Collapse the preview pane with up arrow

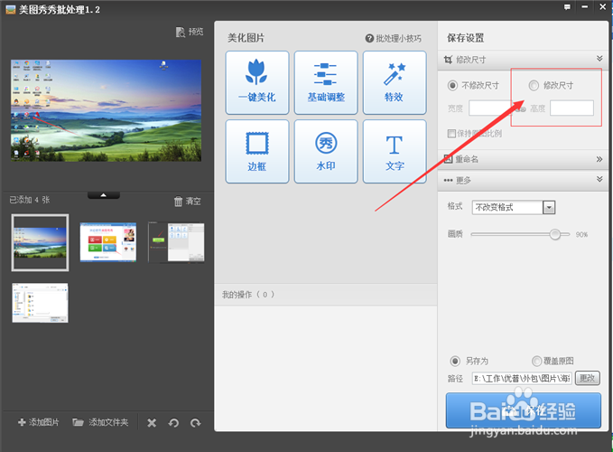pyautogui.click(x=104, y=195)
